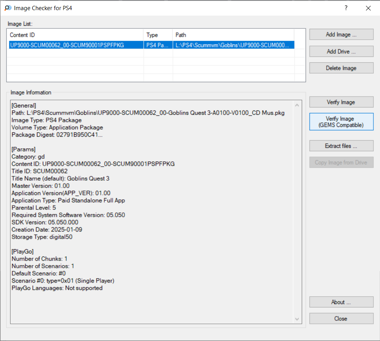Image resolution: width=380 pixels, height=341 pixels.
Task: Click Number of Scenarios: 1 line
Action: point(43,266)
